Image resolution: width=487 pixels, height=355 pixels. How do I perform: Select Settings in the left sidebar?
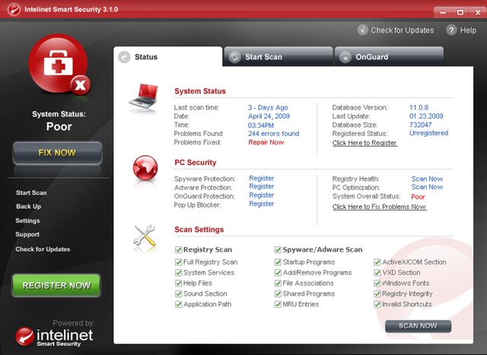(x=28, y=221)
